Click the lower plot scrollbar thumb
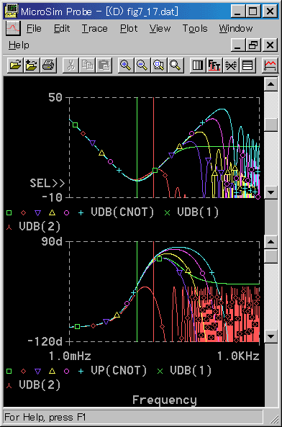 (x=271, y=256)
